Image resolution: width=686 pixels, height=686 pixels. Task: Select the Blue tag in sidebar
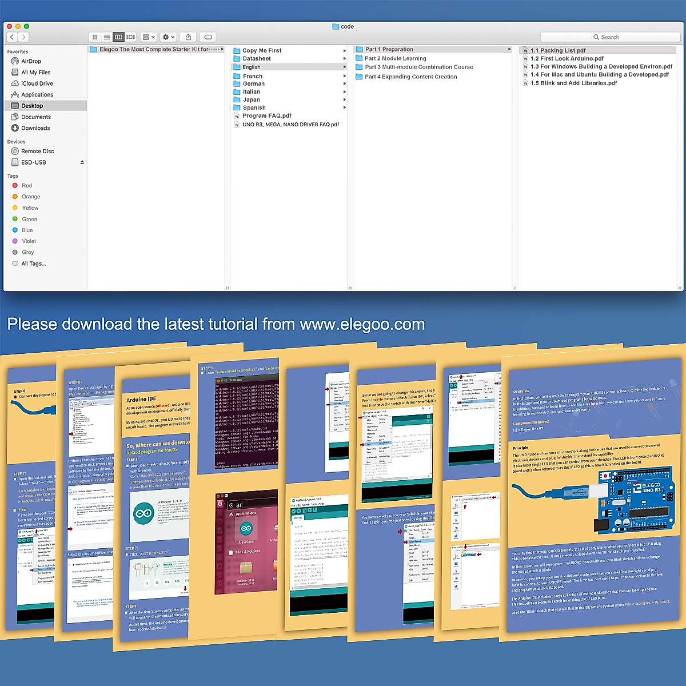[27, 230]
